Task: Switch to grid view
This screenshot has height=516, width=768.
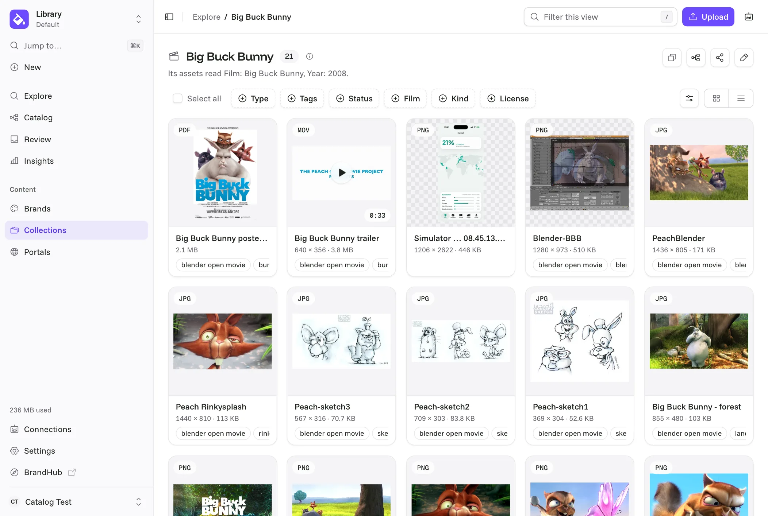Action: 716,98
